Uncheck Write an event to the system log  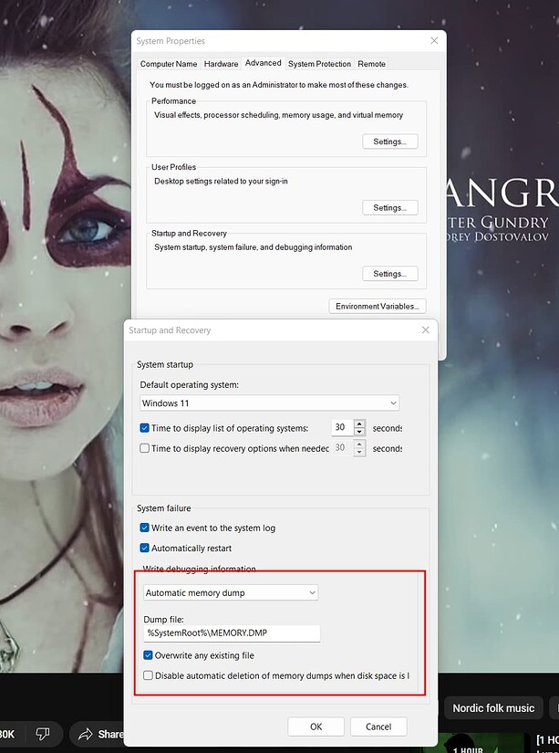[x=145, y=528]
